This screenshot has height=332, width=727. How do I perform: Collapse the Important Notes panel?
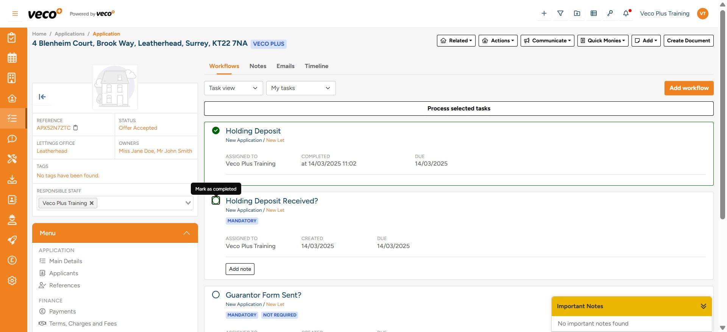point(703,306)
